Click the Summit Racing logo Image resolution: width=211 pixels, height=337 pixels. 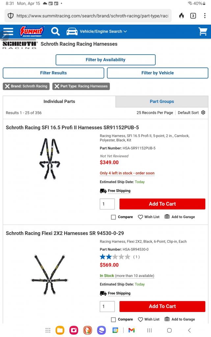(32, 32)
